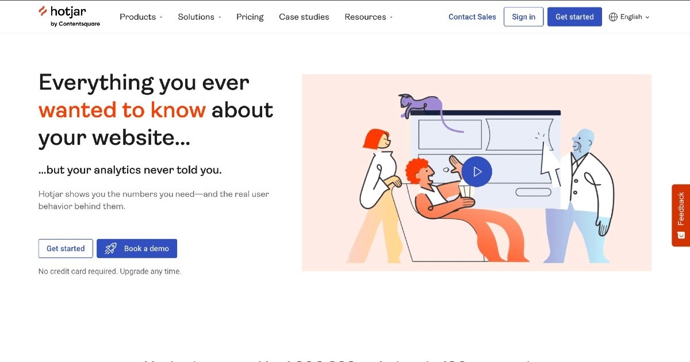Click the Book a demo label
This screenshot has width=690, height=362.
pos(146,248)
